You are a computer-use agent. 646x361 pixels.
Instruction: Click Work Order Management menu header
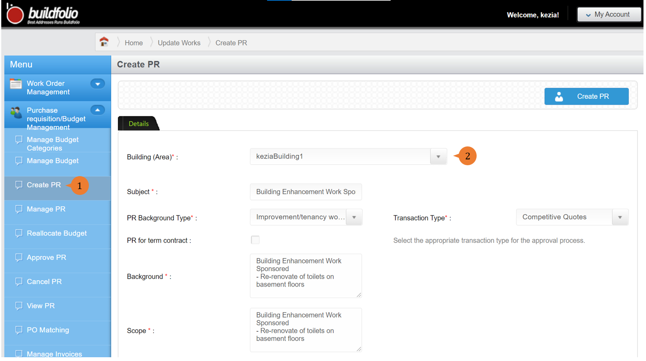pyautogui.click(x=57, y=88)
